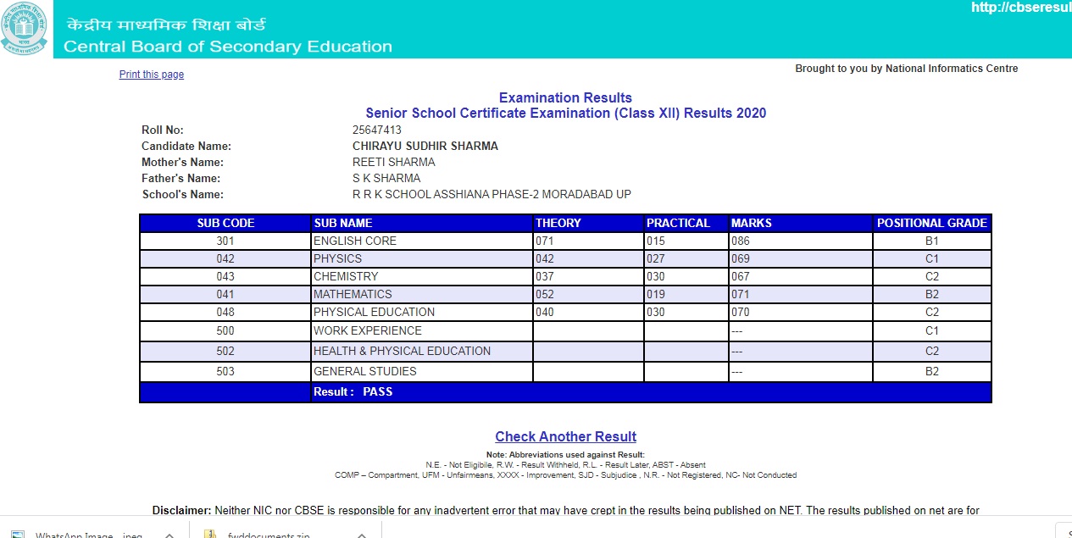The height and width of the screenshot is (538, 1072).
Task: Click the ENGLISH CORE subject cell
Action: click(422, 241)
